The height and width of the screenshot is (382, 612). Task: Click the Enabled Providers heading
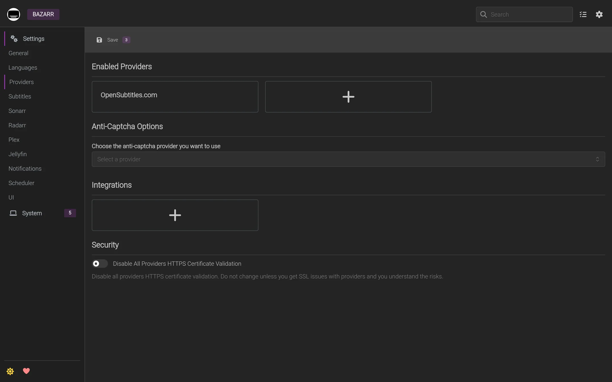pyautogui.click(x=122, y=67)
